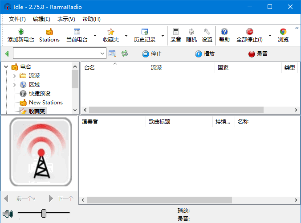Screen dimensions: 301x223
Task: Select 流派 folder in the tree
Action: (x=34, y=76)
